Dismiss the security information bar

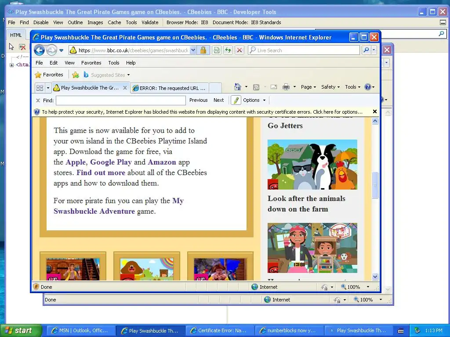[x=374, y=111]
